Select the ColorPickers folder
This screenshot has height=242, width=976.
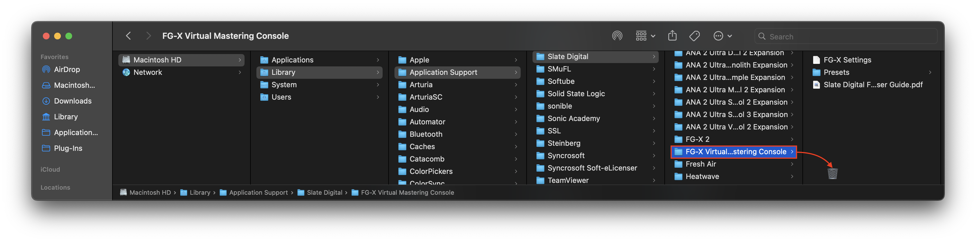457,172
